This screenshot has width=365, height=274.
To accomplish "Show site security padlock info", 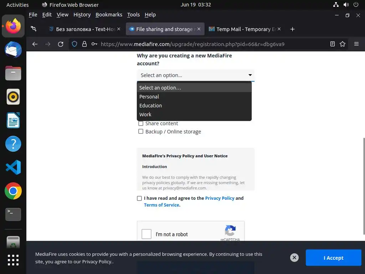I will point(84,44).
